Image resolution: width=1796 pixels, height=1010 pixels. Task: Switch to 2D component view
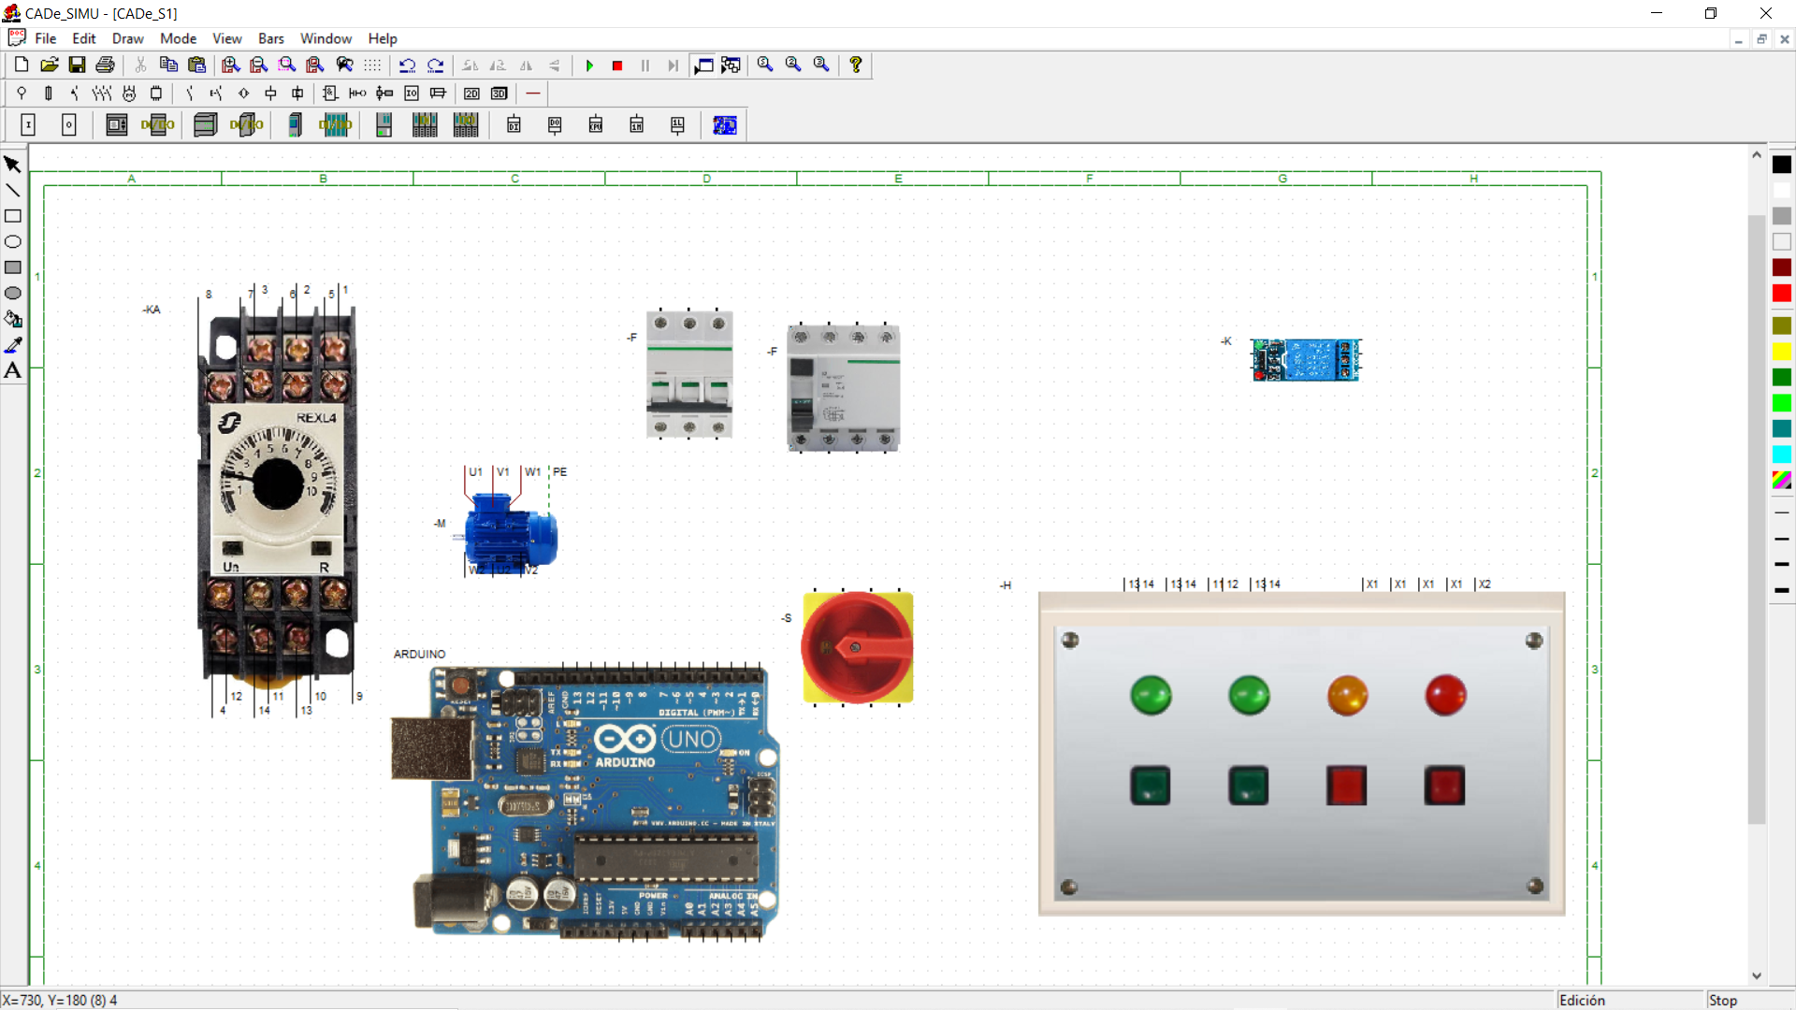[472, 94]
